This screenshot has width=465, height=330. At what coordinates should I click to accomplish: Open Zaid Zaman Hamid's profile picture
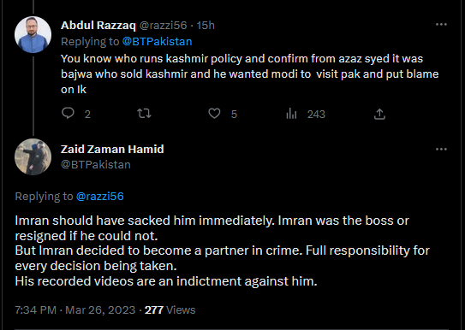click(33, 156)
